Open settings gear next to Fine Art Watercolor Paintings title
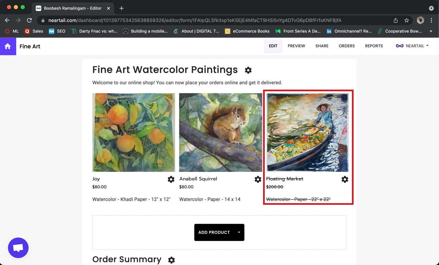Viewport: 439px width, 265px height. [248, 70]
